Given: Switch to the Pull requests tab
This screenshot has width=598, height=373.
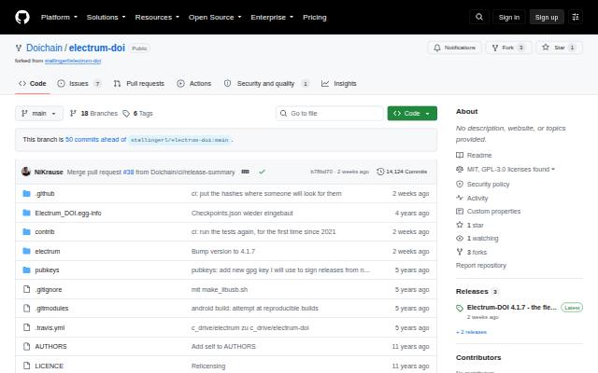Looking at the screenshot, I should point(139,83).
